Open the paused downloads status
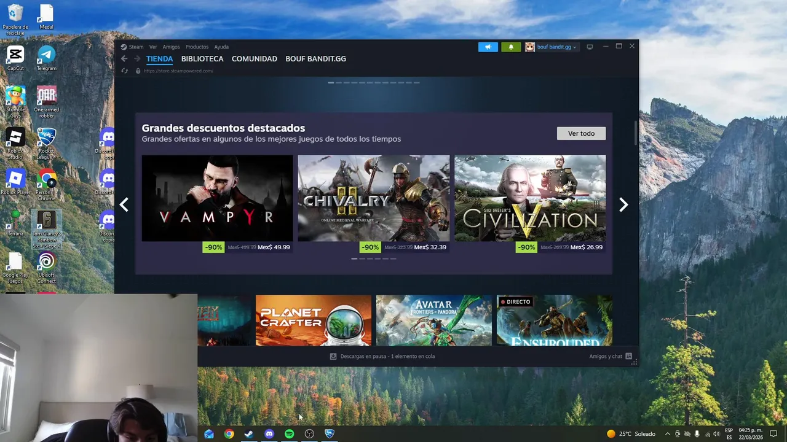 pos(382,356)
